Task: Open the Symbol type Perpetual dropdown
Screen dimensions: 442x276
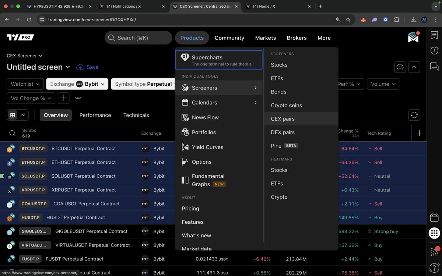Action: point(143,84)
